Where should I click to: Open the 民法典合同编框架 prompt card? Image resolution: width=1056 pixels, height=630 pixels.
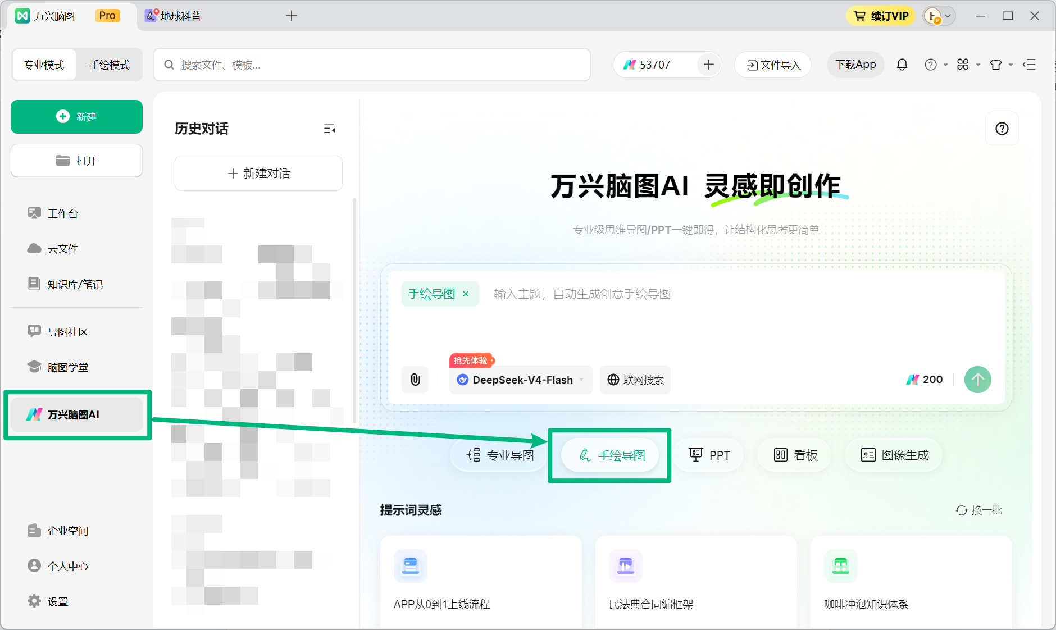(696, 582)
